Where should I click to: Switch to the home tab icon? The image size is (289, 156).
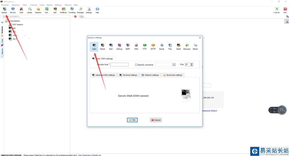[75, 17]
